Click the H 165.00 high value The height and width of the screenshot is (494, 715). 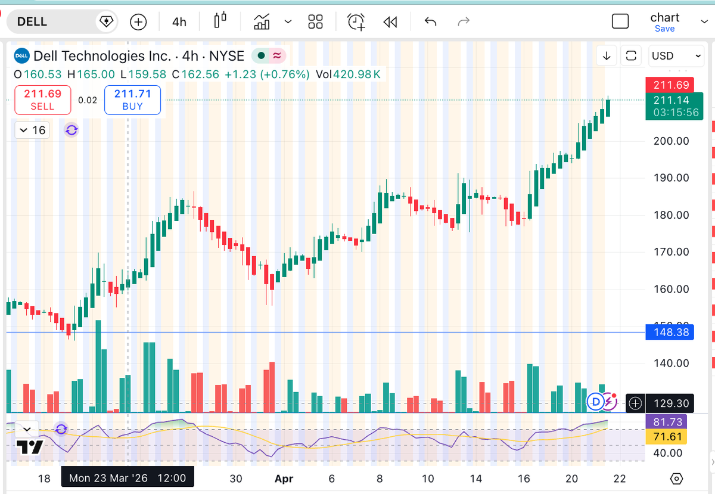[91, 74]
